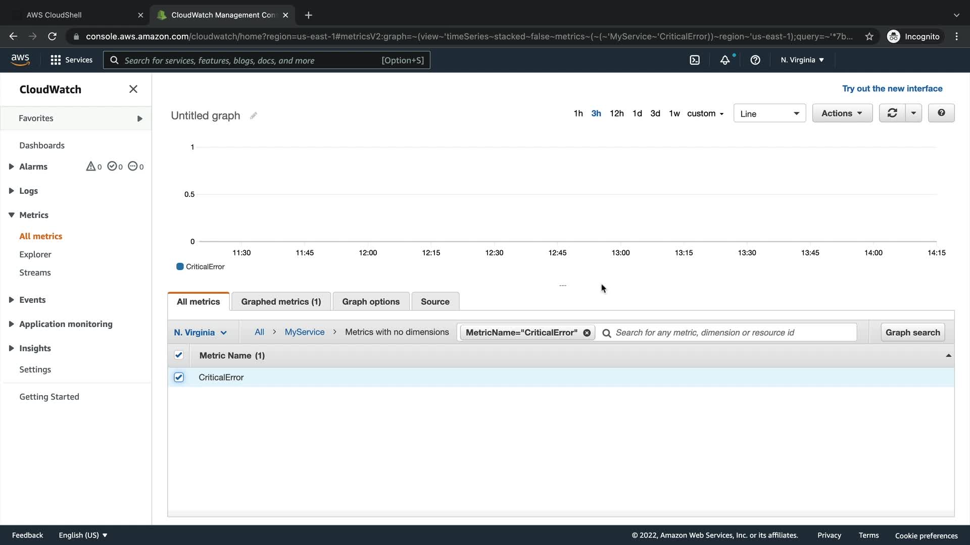Click the CriticalError legend color swatch
970x545 pixels.
pos(180,266)
